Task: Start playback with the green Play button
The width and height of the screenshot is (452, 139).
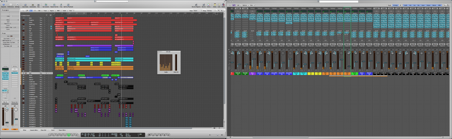Action: pyautogui.click(x=69, y=134)
